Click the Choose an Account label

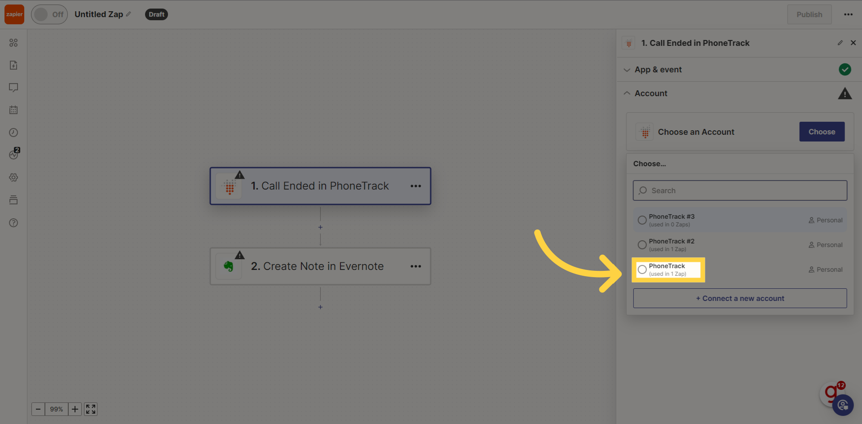pos(696,132)
